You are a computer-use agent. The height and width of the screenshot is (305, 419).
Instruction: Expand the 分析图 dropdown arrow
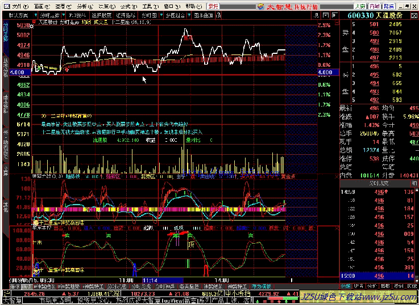161,15
